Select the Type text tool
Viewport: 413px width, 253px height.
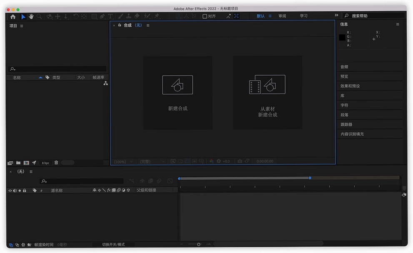click(x=110, y=17)
